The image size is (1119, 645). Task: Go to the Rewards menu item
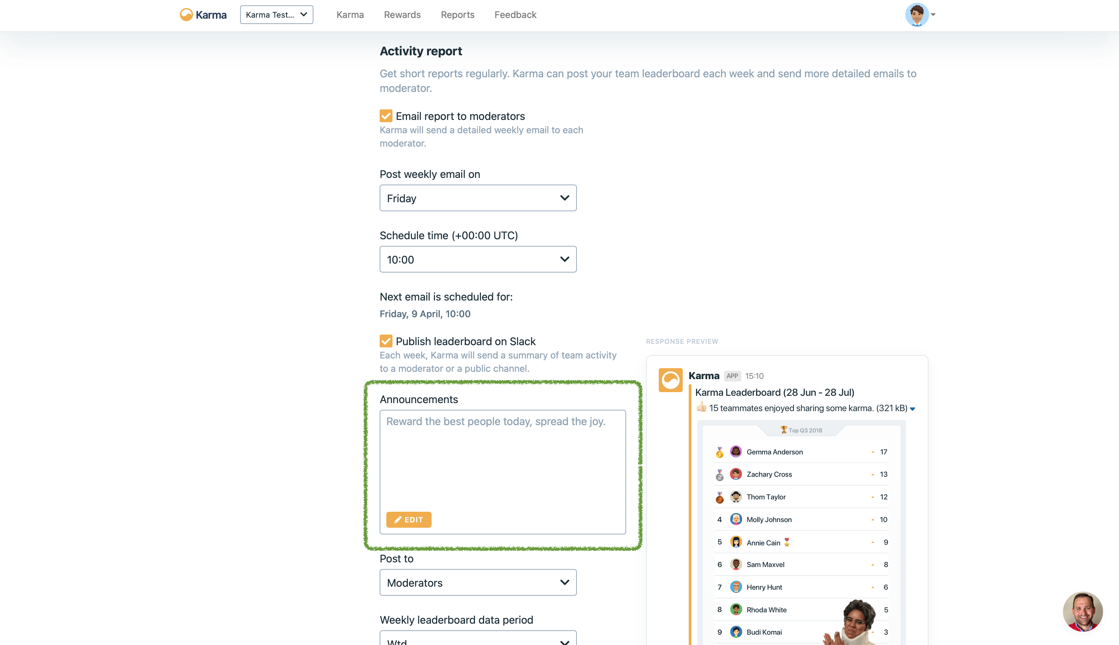(402, 15)
